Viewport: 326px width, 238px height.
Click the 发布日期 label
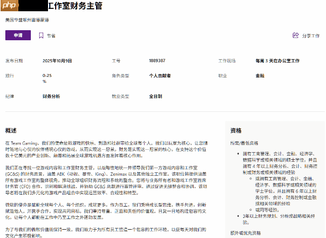point(14,61)
